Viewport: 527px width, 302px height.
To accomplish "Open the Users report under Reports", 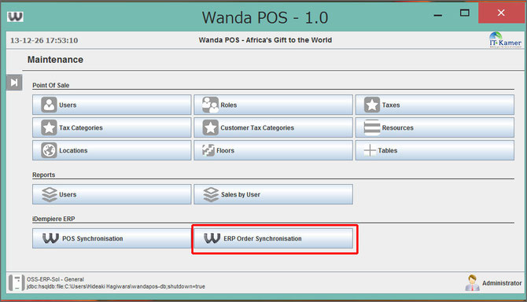I will point(112,194).
